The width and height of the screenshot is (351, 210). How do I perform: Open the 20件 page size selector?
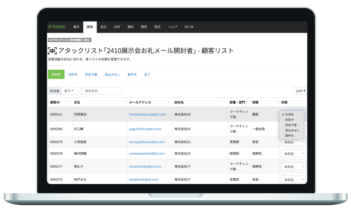coord(300,91)
